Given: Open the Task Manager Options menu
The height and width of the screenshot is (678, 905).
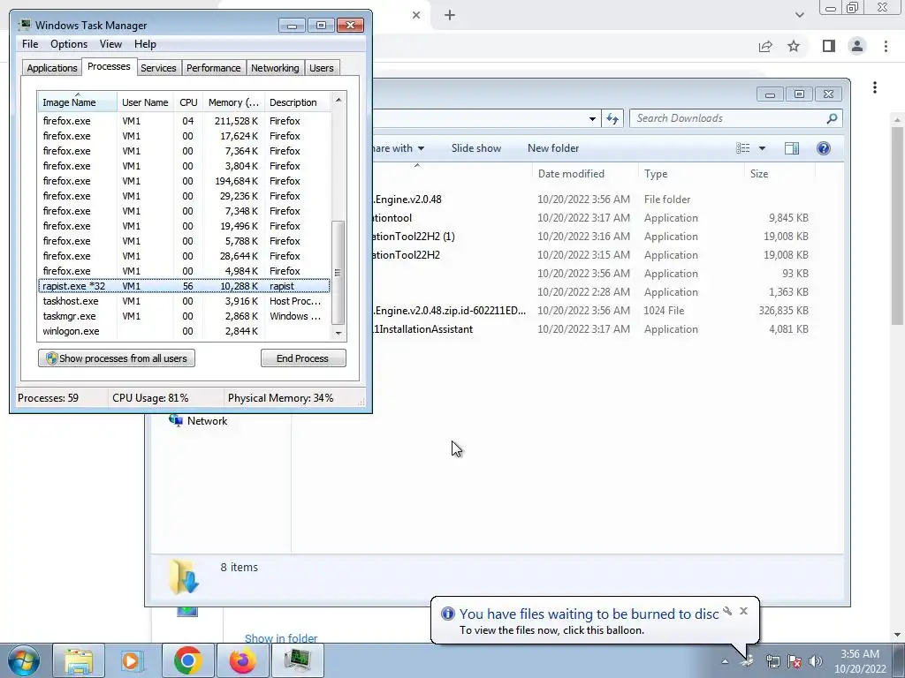Looking at the screenshot, I should pos(69,44).
